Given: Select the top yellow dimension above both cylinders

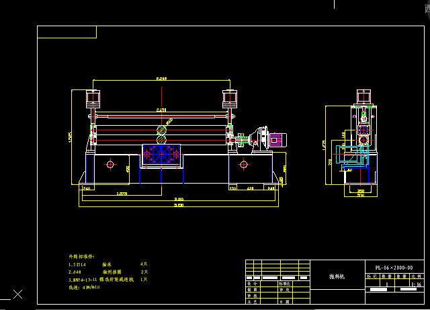Looking at the screenshot, I should point(161,80).
